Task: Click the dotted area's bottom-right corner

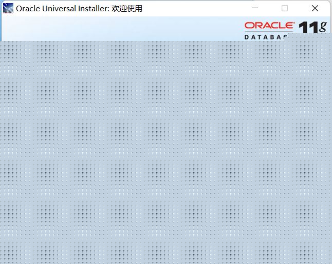Action: click(x=329, y=261)
